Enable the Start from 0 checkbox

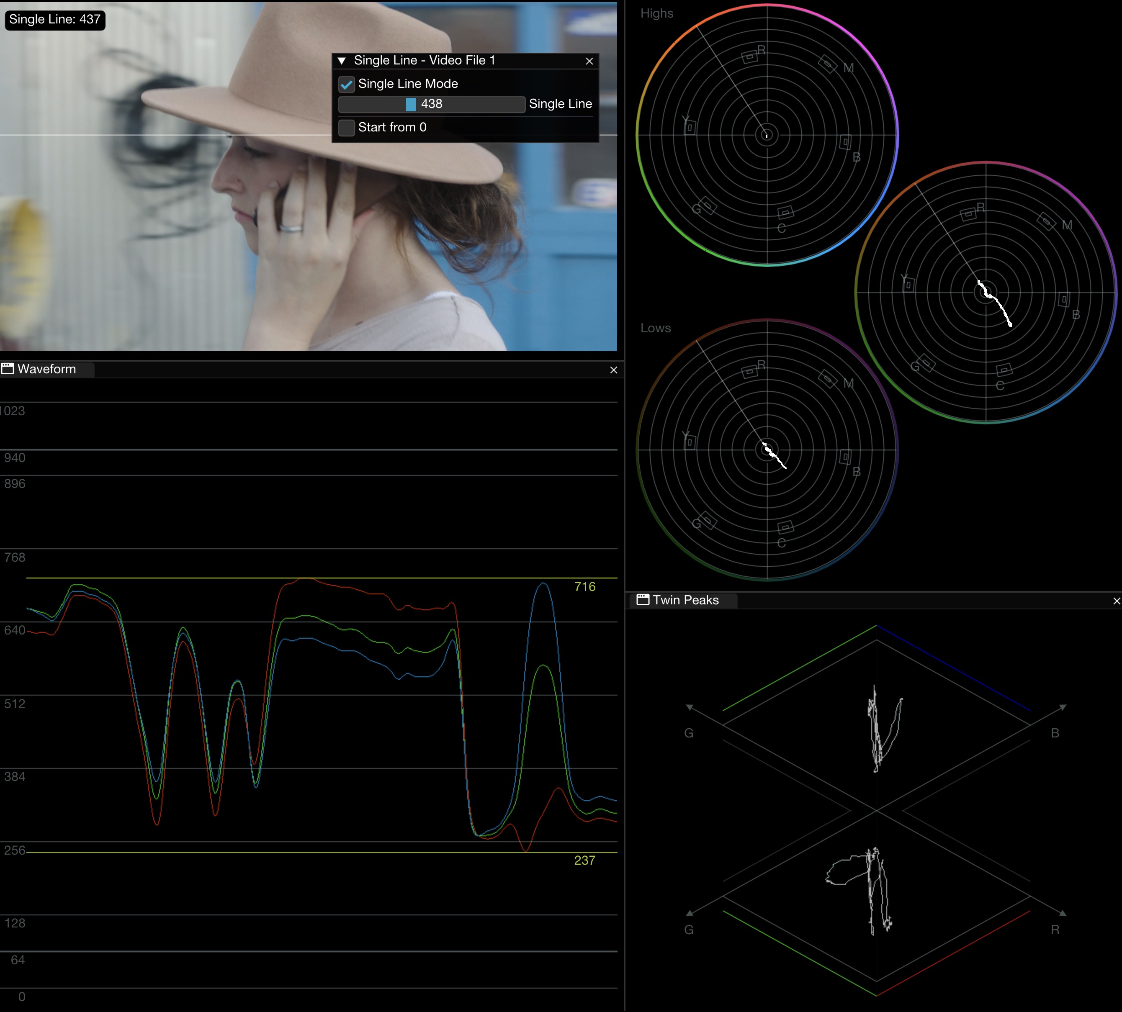[x=347, y=128]
